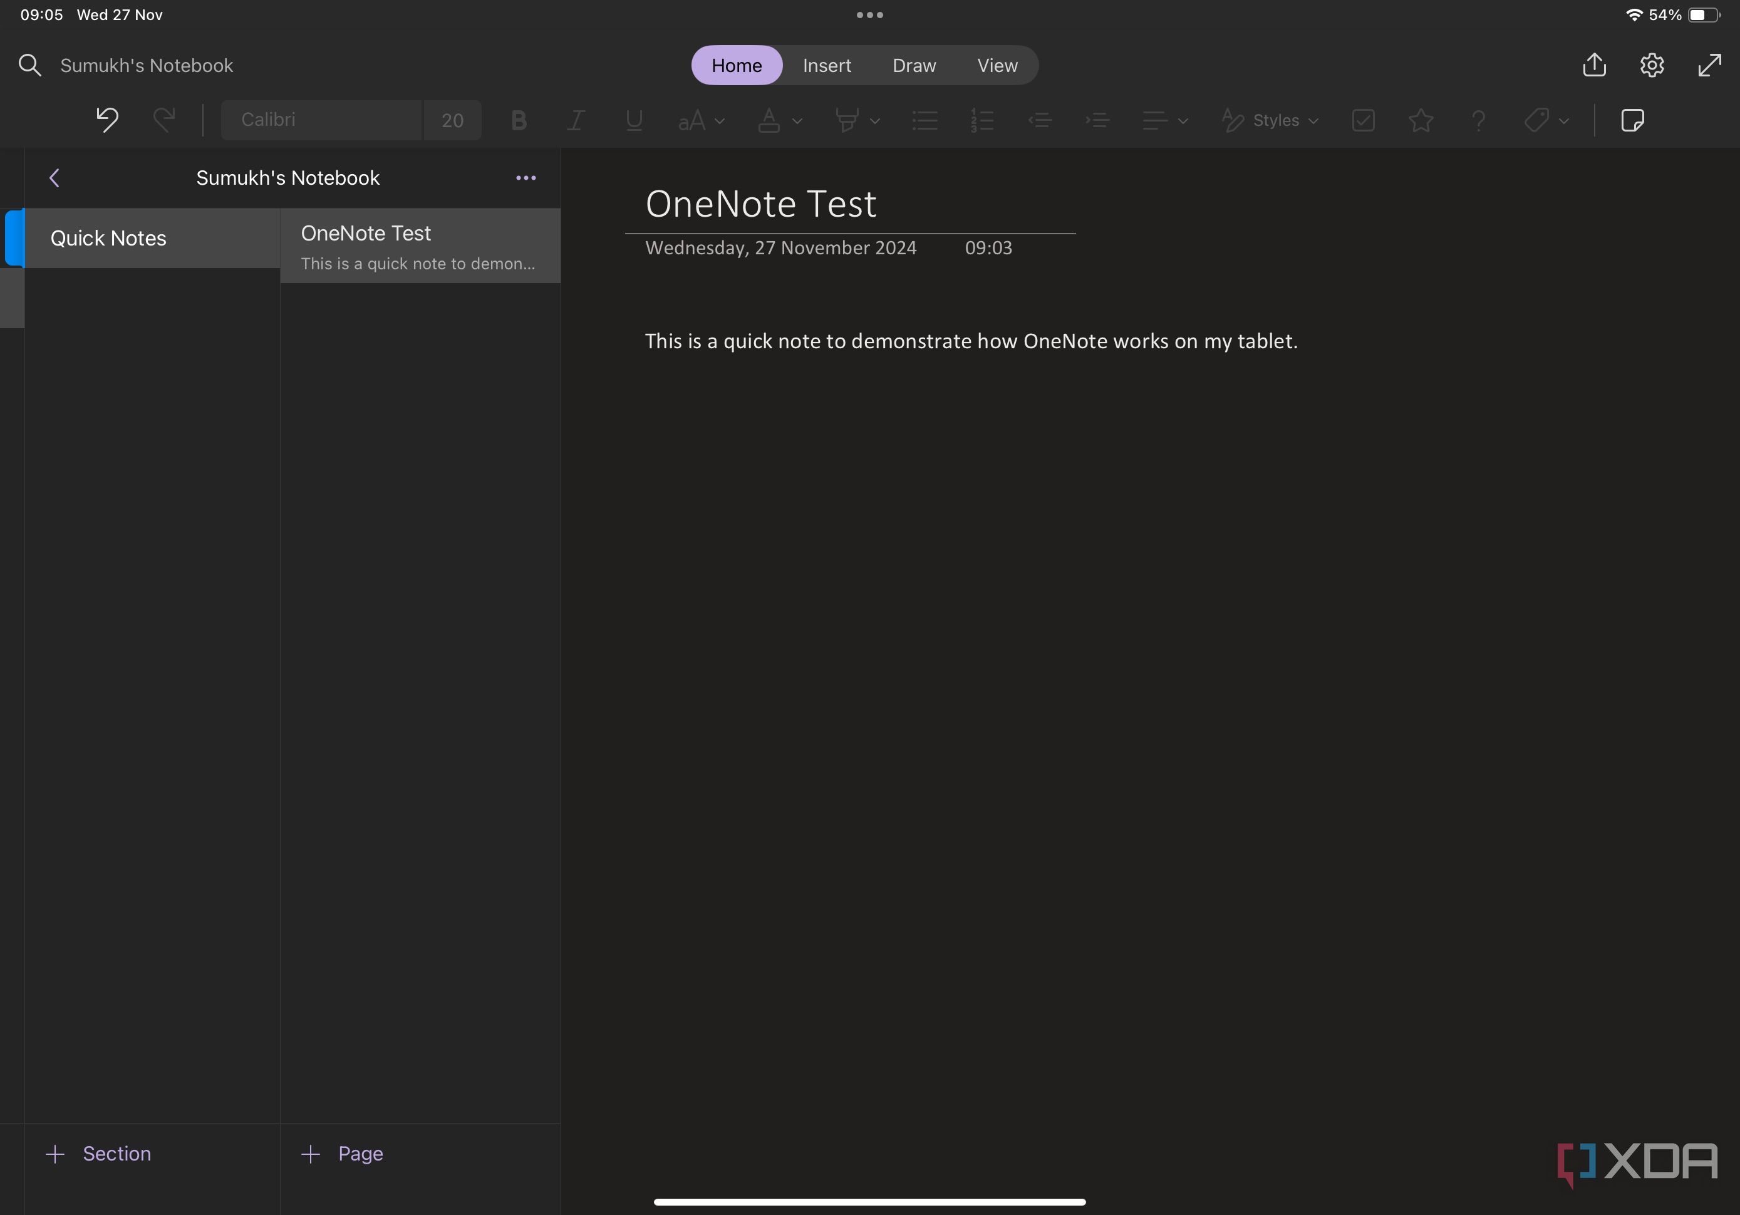Place cursor in the quick note text
Image resolution: width=1740 pixels, height=1215 pixels.
coord(971,341)
